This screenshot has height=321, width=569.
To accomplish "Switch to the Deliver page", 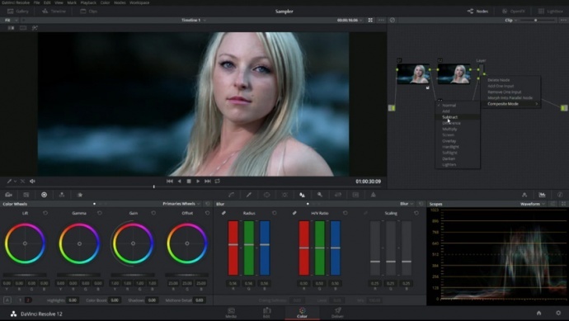I will pyautogui.click(x=337, y=313).
